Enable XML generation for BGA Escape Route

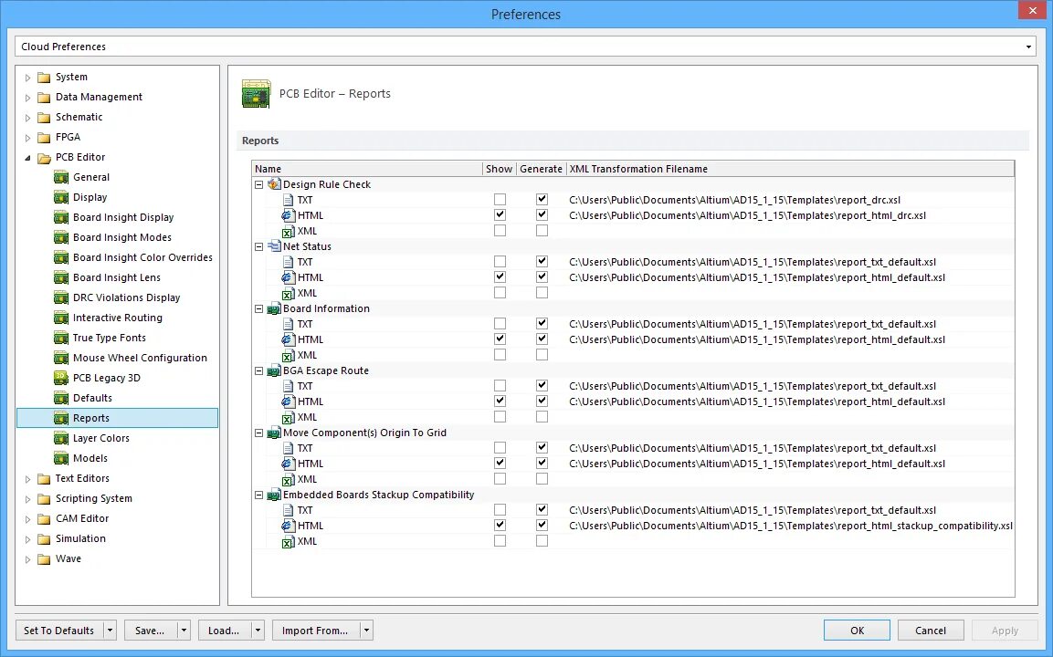coord(542,417)
